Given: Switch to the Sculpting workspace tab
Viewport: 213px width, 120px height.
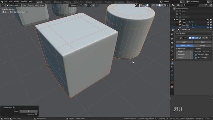Looking at the screenshot, I should (x=57, y=2).
